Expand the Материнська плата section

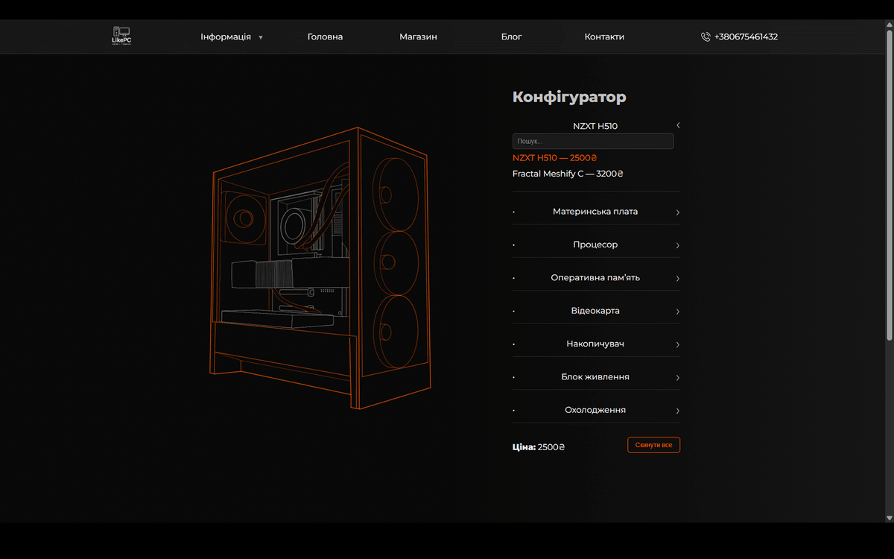[x=595, y=212]
